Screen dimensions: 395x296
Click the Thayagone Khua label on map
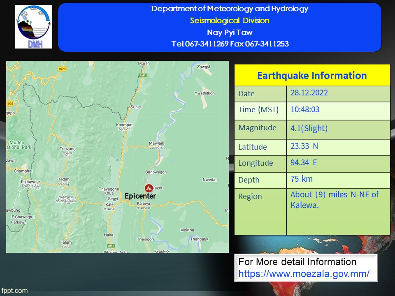click(109, 191)
